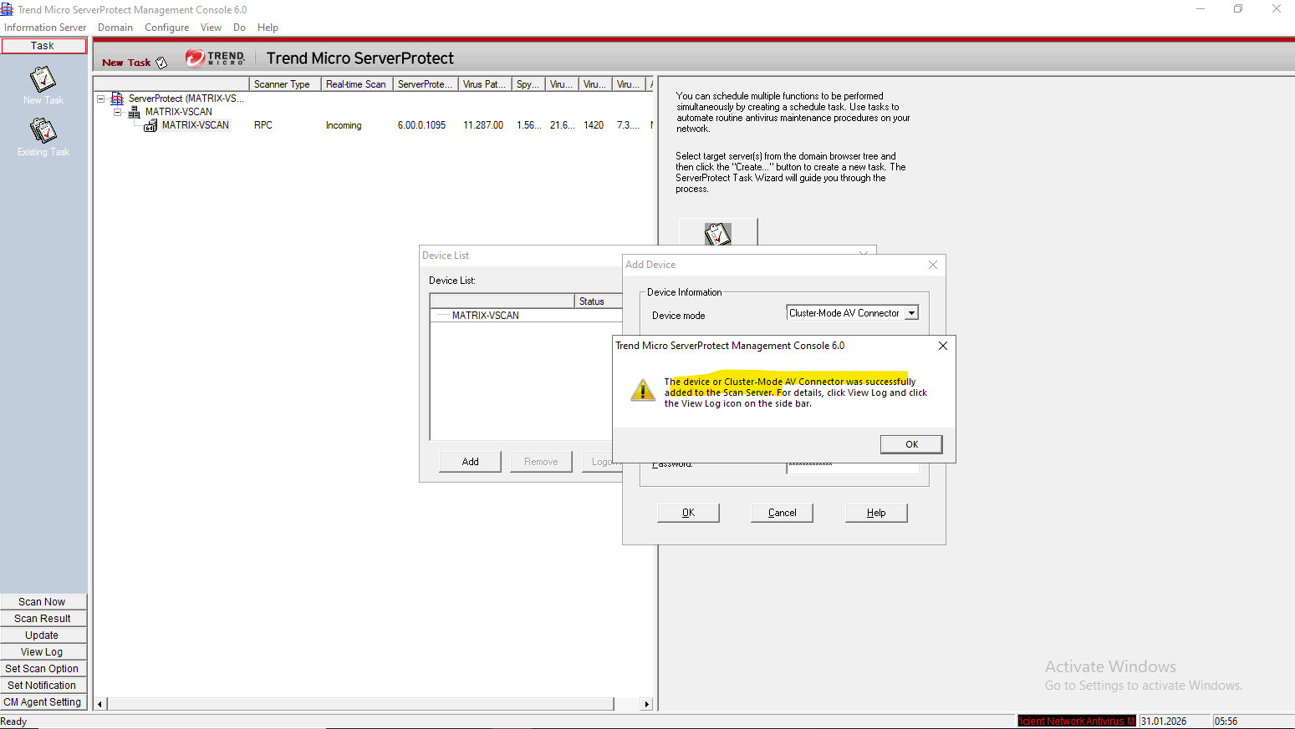Open the Scan Result sidebar group

43,619
